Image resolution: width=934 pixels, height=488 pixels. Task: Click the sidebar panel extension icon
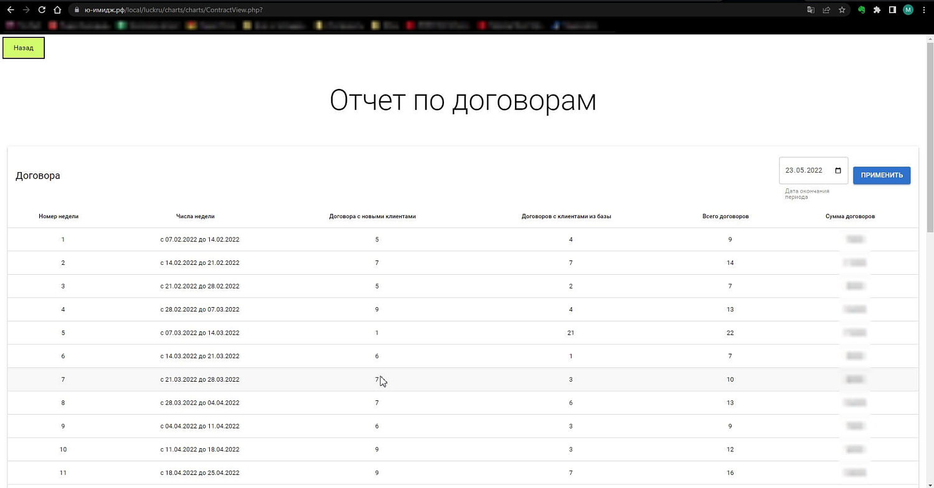(x=892, y=10)
